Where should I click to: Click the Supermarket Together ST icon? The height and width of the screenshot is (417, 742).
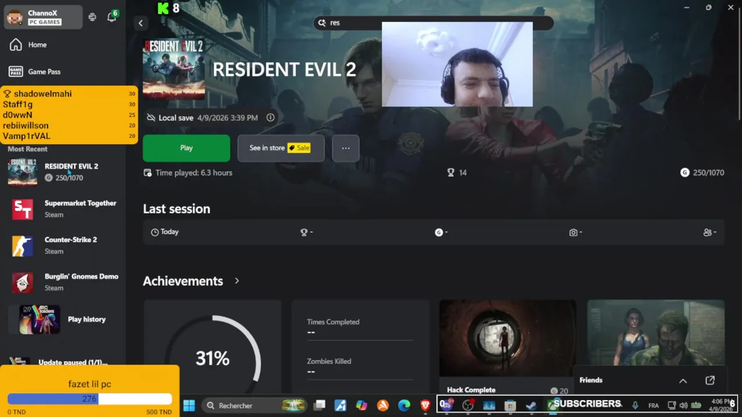tap(23, 209)
